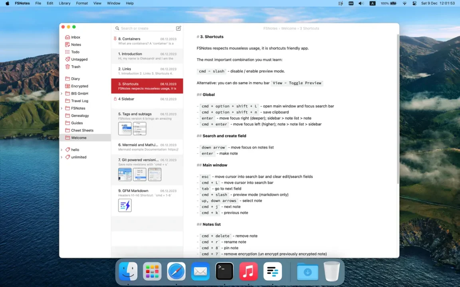The width and height of the screenshot is (460, 287).
Task: Click the hello tag icon
Action: coord(67,149)
